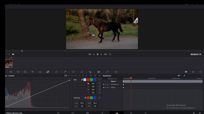
Task: Stop viewer playback
Action: point(98,54)
